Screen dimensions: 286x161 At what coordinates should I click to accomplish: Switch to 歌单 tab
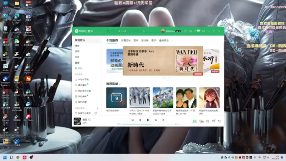pyautogui.click(x=136, y=40)
